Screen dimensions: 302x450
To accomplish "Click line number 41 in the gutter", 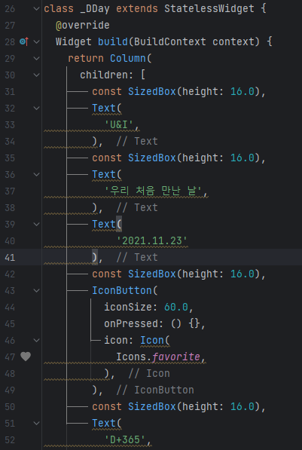I will click(10, 258).
